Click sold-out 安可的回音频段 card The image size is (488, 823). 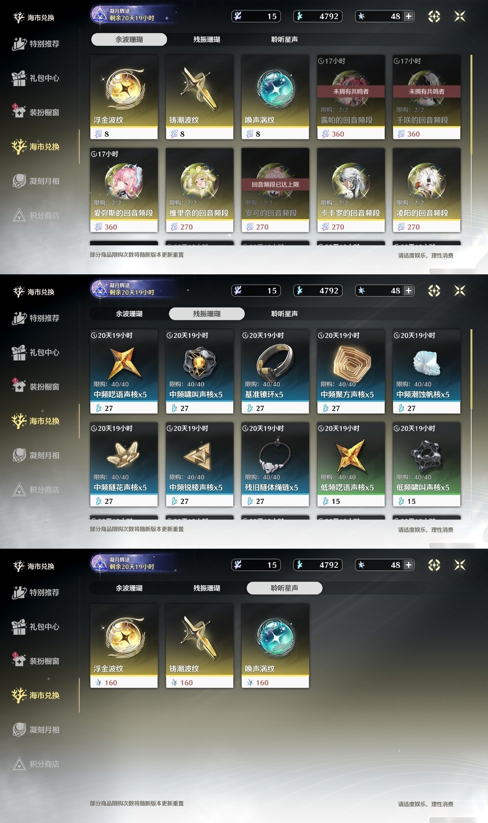coord(275,190)
